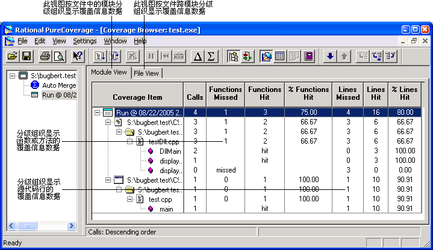
Task: Click the 'missed' cell in display row
Action: coord(226,170)
